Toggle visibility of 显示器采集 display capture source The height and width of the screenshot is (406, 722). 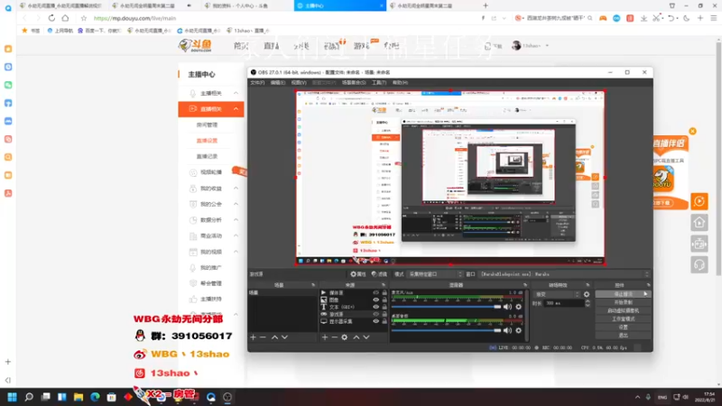click(375, 321)
